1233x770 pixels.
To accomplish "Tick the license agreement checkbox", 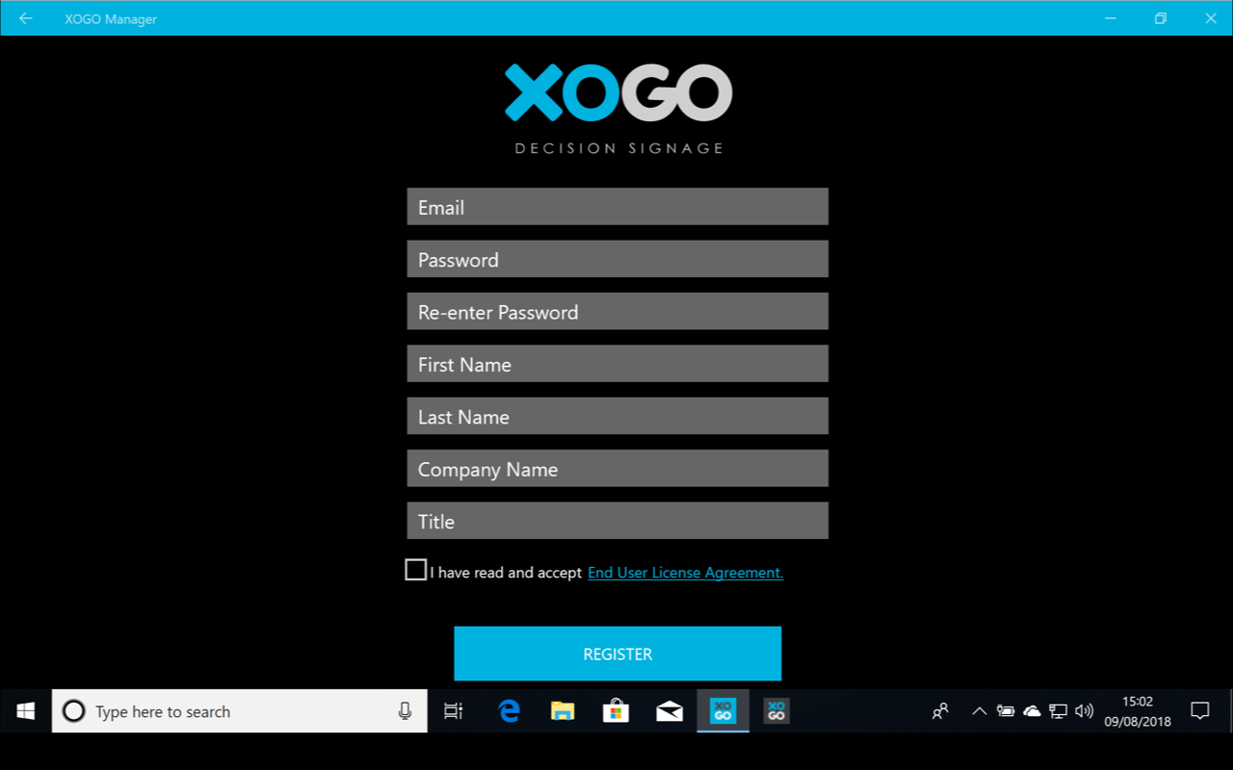I will coord(415,570).
